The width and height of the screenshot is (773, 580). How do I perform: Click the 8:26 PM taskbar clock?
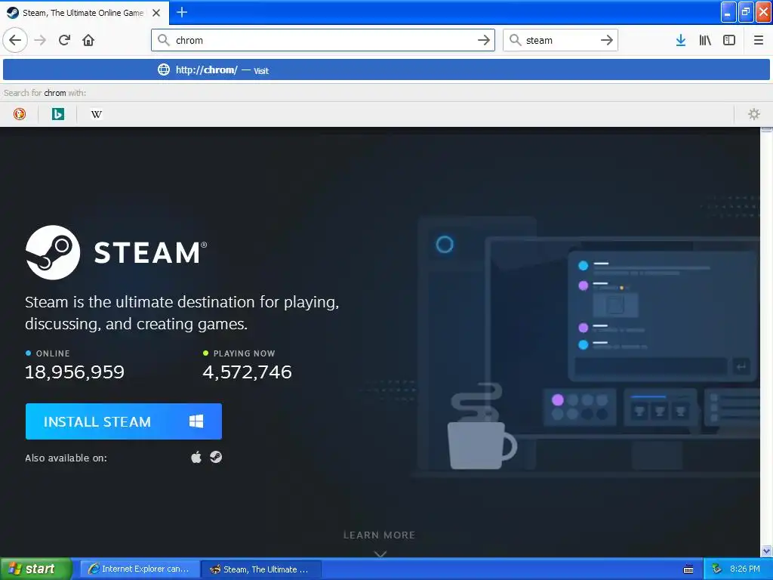[744, 569]
